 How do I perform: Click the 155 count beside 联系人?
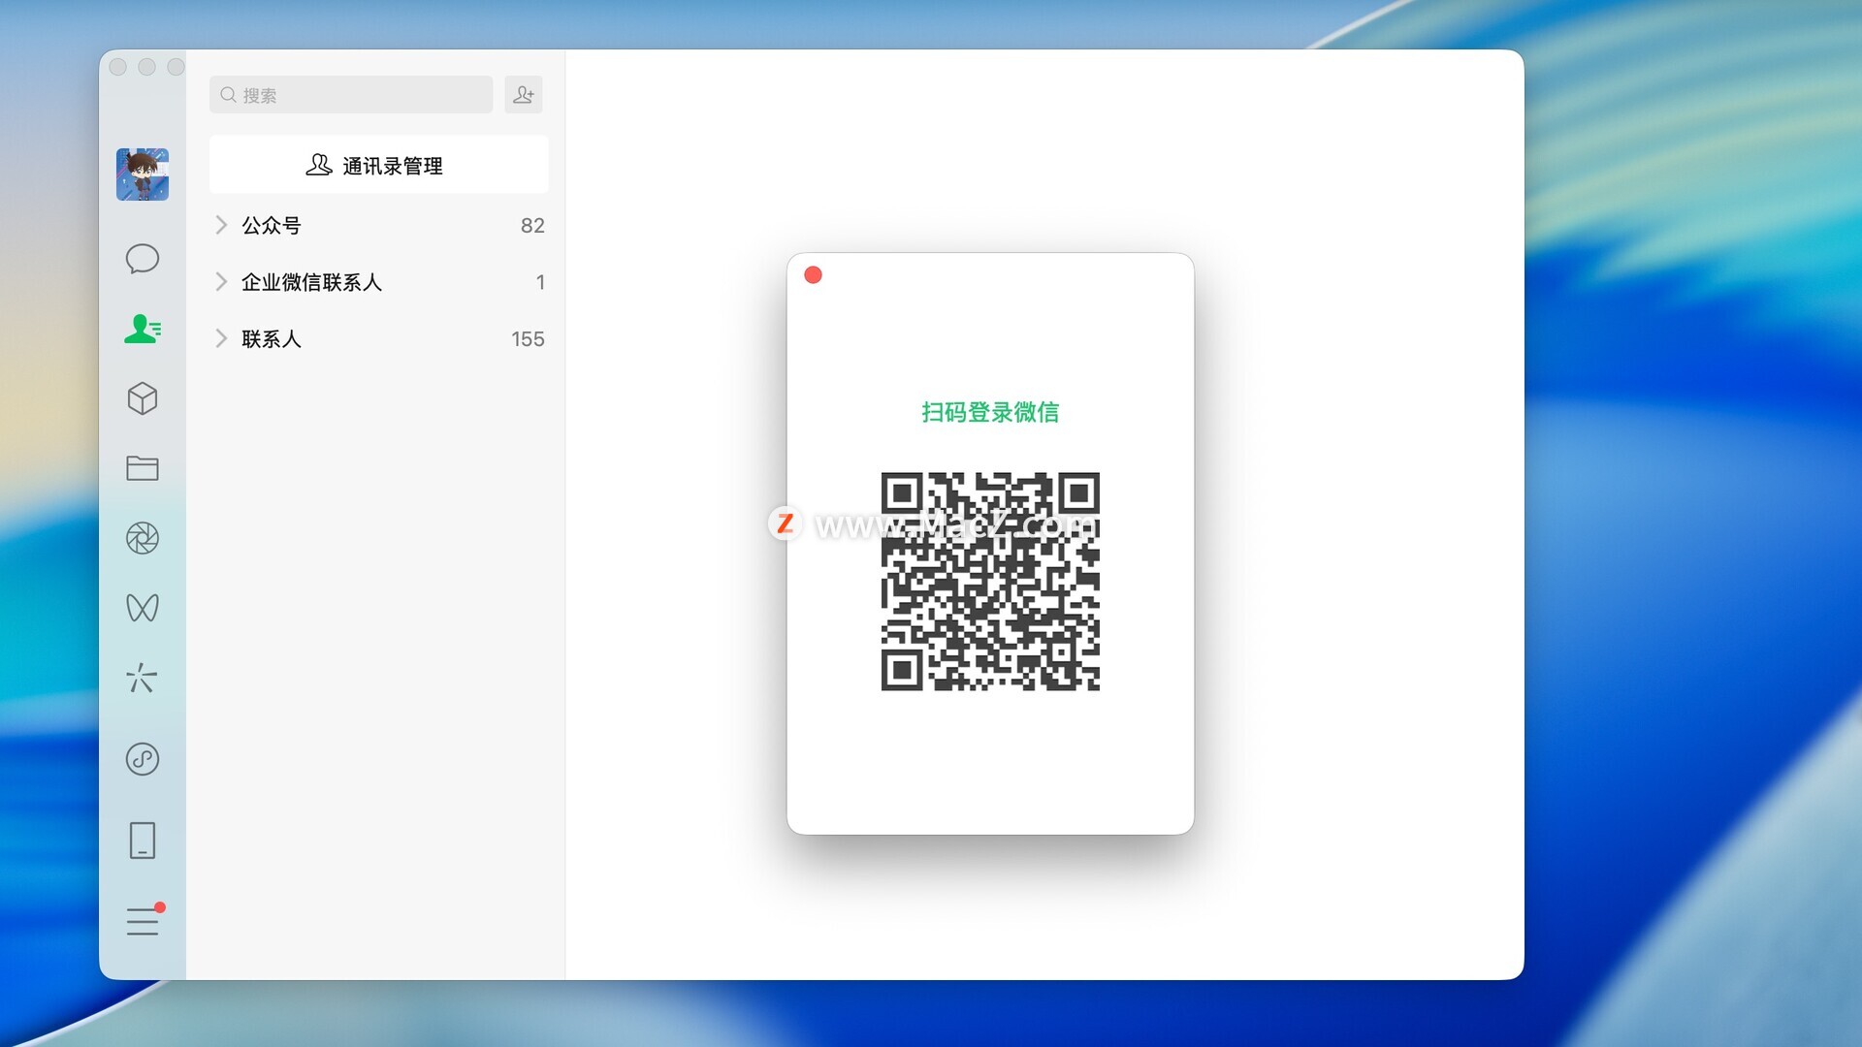click(x=528, y=338)
